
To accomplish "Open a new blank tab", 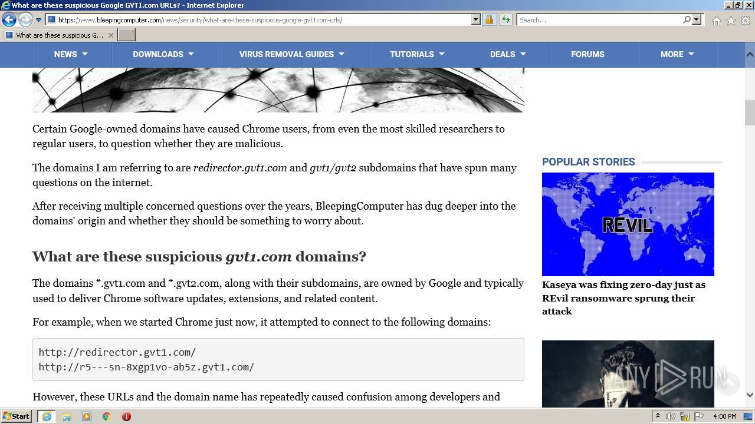I will tap(127, 35).
